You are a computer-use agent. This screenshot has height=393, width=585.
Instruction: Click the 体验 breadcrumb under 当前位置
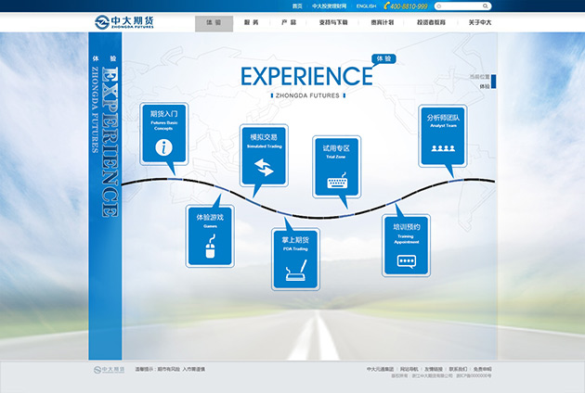point(485,86)
